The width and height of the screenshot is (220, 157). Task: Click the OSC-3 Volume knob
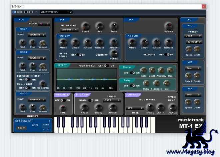pyautogui.click(x=43, y=107)
